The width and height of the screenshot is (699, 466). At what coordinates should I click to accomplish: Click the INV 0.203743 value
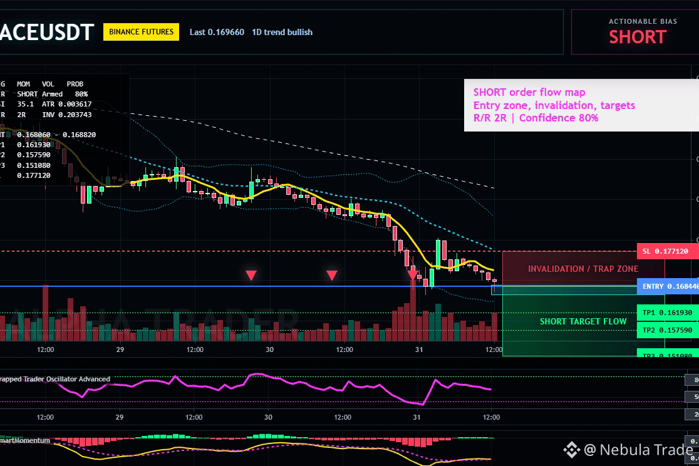tap(67, 115)
